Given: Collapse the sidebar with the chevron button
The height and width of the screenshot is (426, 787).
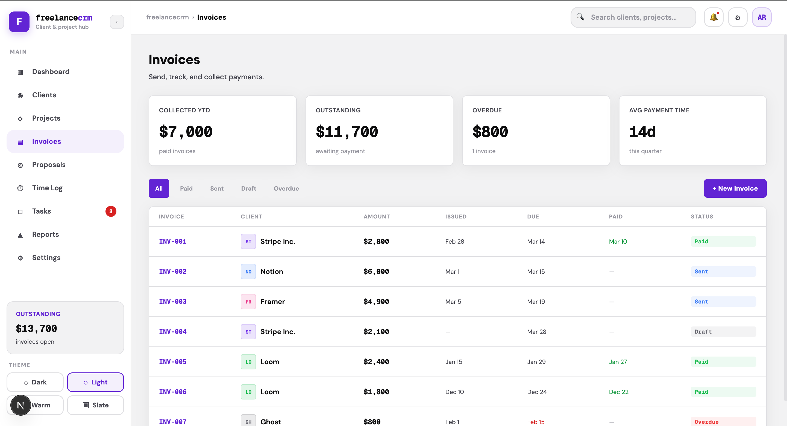Looking at the screenshot, I should [x=117, y=22].
